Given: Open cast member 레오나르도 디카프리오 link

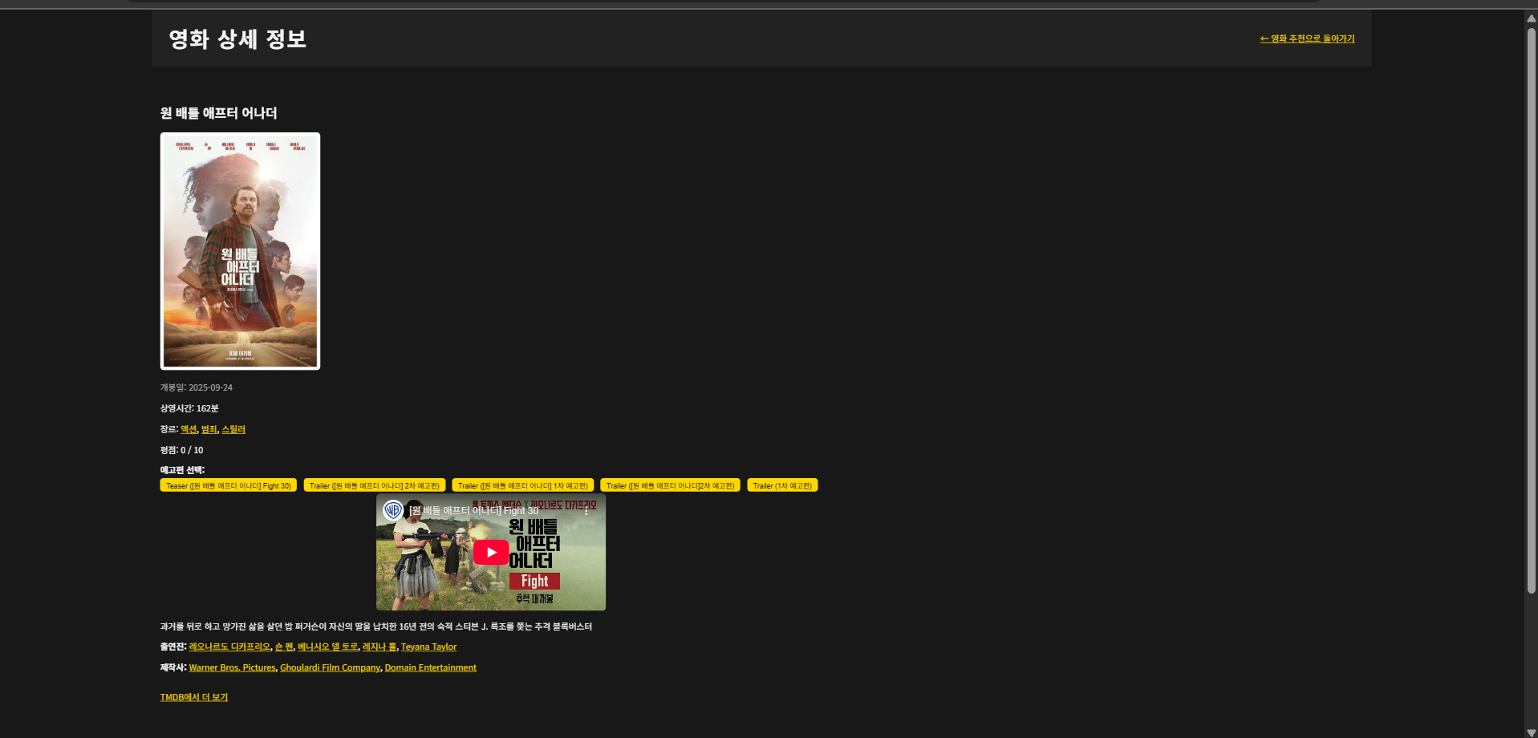Looking at the screenshot, I should point(229,647).
